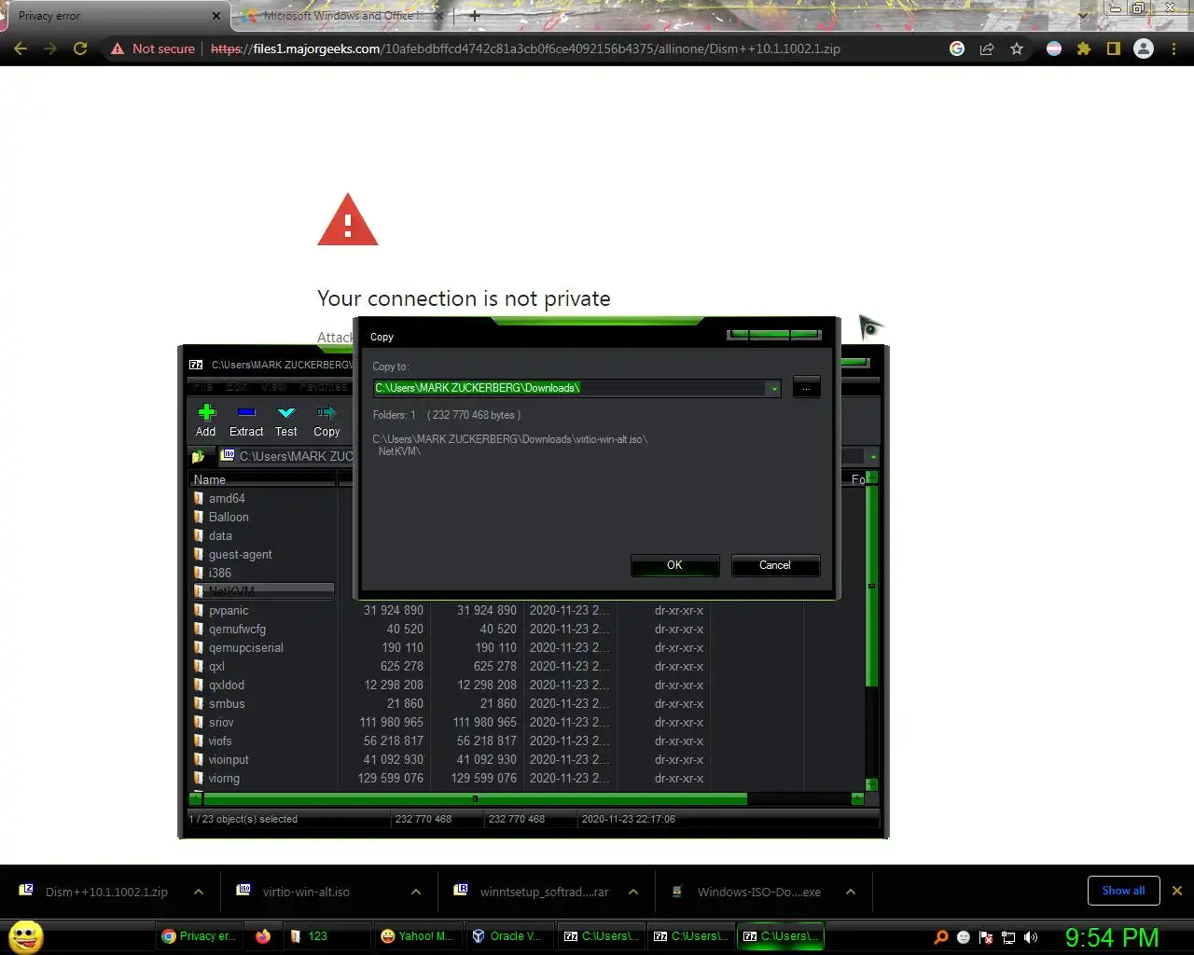Click the folder icon beside viorng
This screenshot has height=955, width=1194.
click(199, 778)
